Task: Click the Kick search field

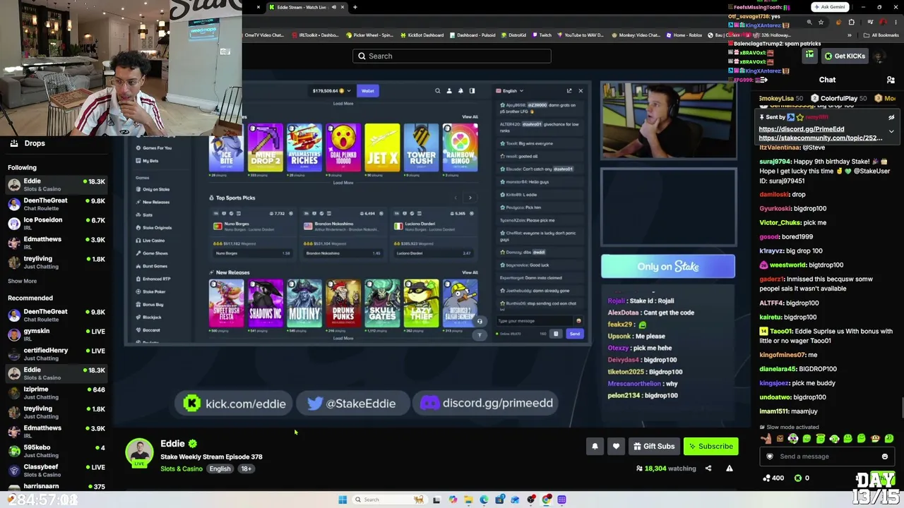Action: click(x=452, y=56)
